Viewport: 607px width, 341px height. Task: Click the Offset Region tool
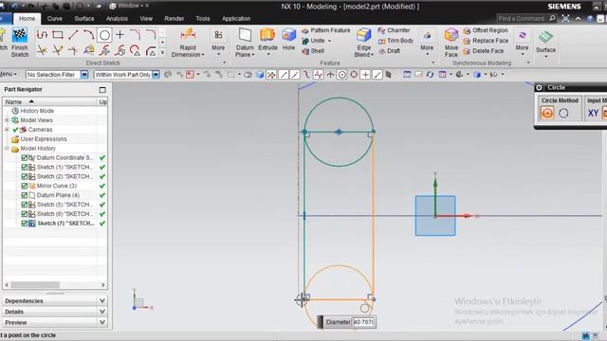pyautogui.click(x=486, y=30)
